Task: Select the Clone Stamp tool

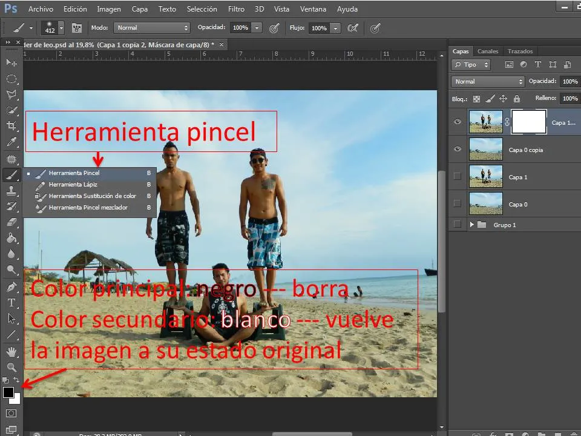Action: tap(11, 191)
